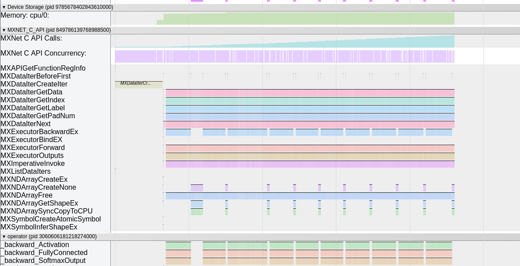Click the MXDataIterGetLabel row label

(x=33, y=108)
